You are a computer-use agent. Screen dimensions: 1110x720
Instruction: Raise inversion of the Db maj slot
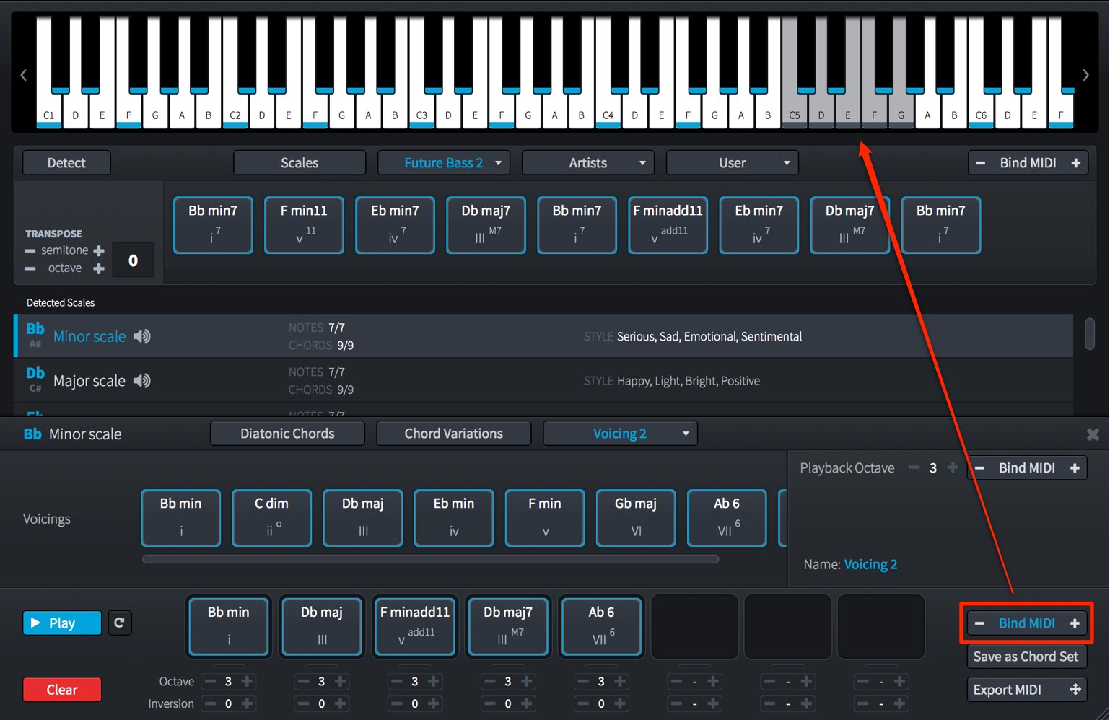(x=341, y=703)
